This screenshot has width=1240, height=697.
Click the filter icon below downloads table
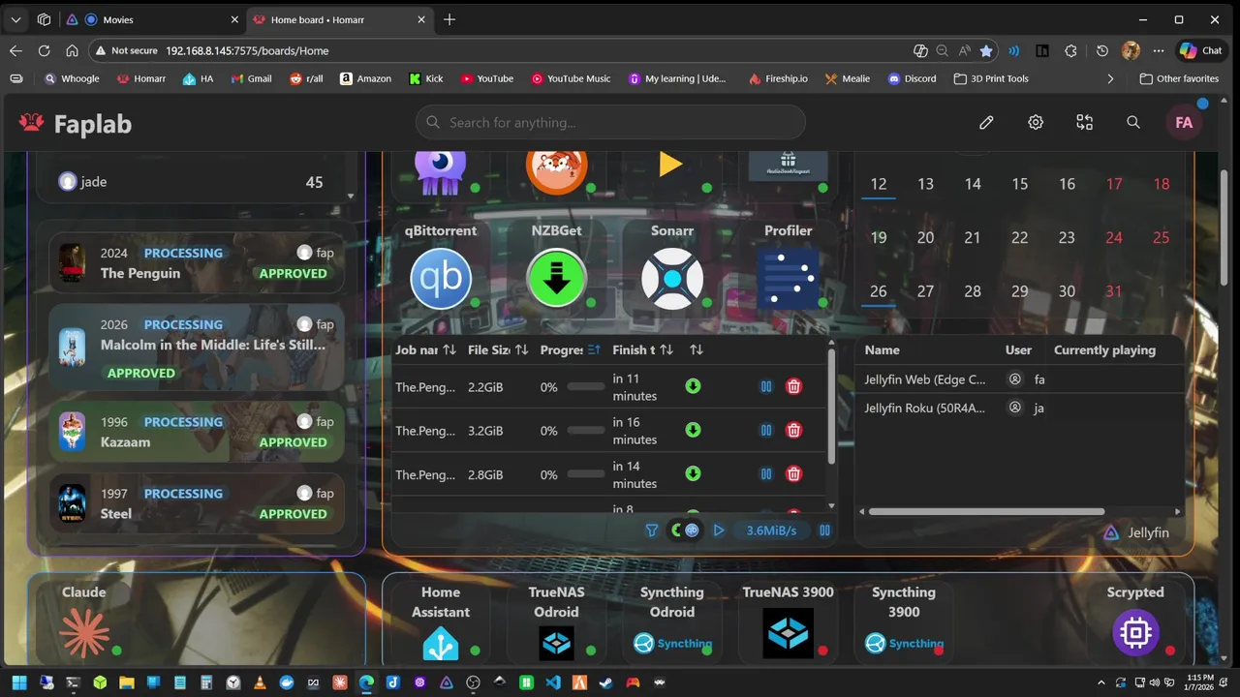pyautogui.click(x=652, y=530)
